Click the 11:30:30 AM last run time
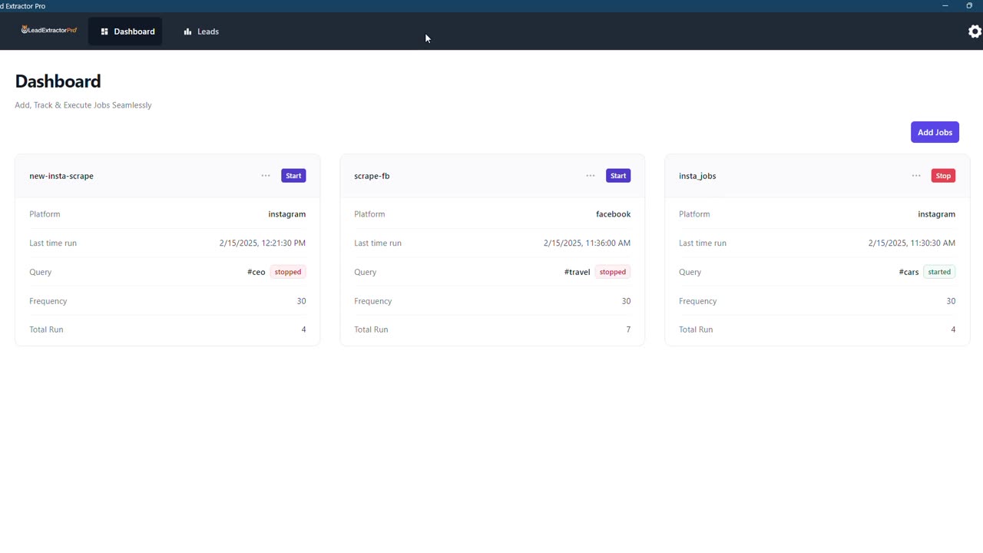The height and width of the screenshot is (553, 983). click(912, 243)
